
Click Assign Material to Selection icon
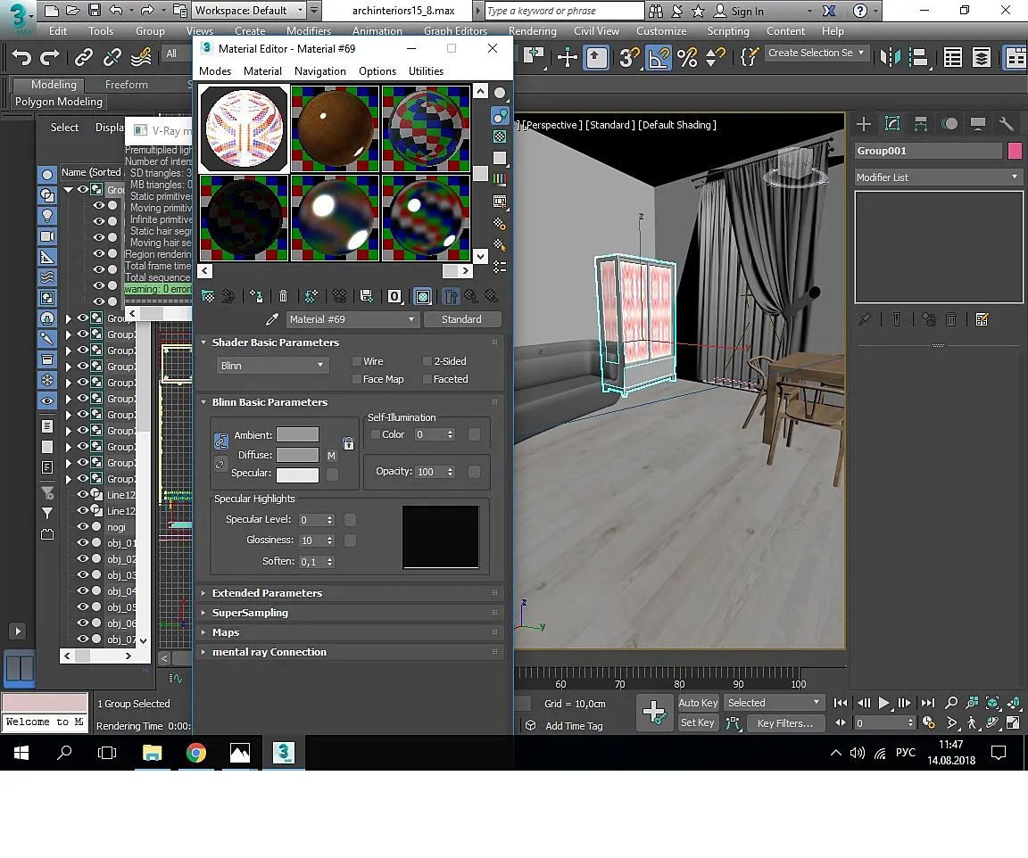[256, 296]
